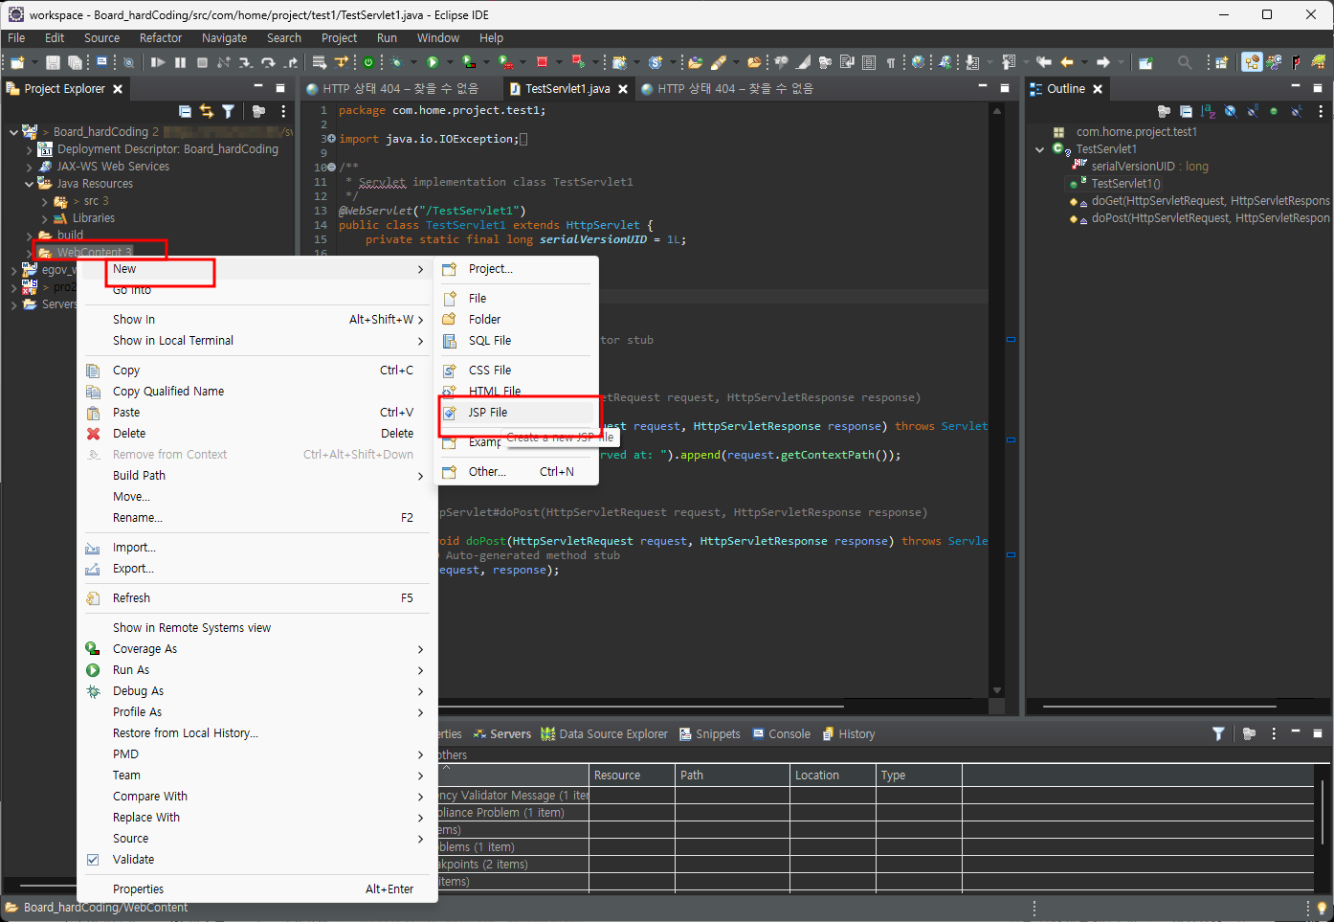Toggle Hide Static Members in Outline toolbar
The image size is (1334, 922).
coord(1253,111)
